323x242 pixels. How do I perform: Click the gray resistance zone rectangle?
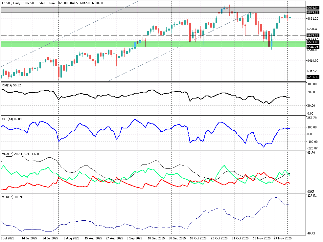pos(99,10)
